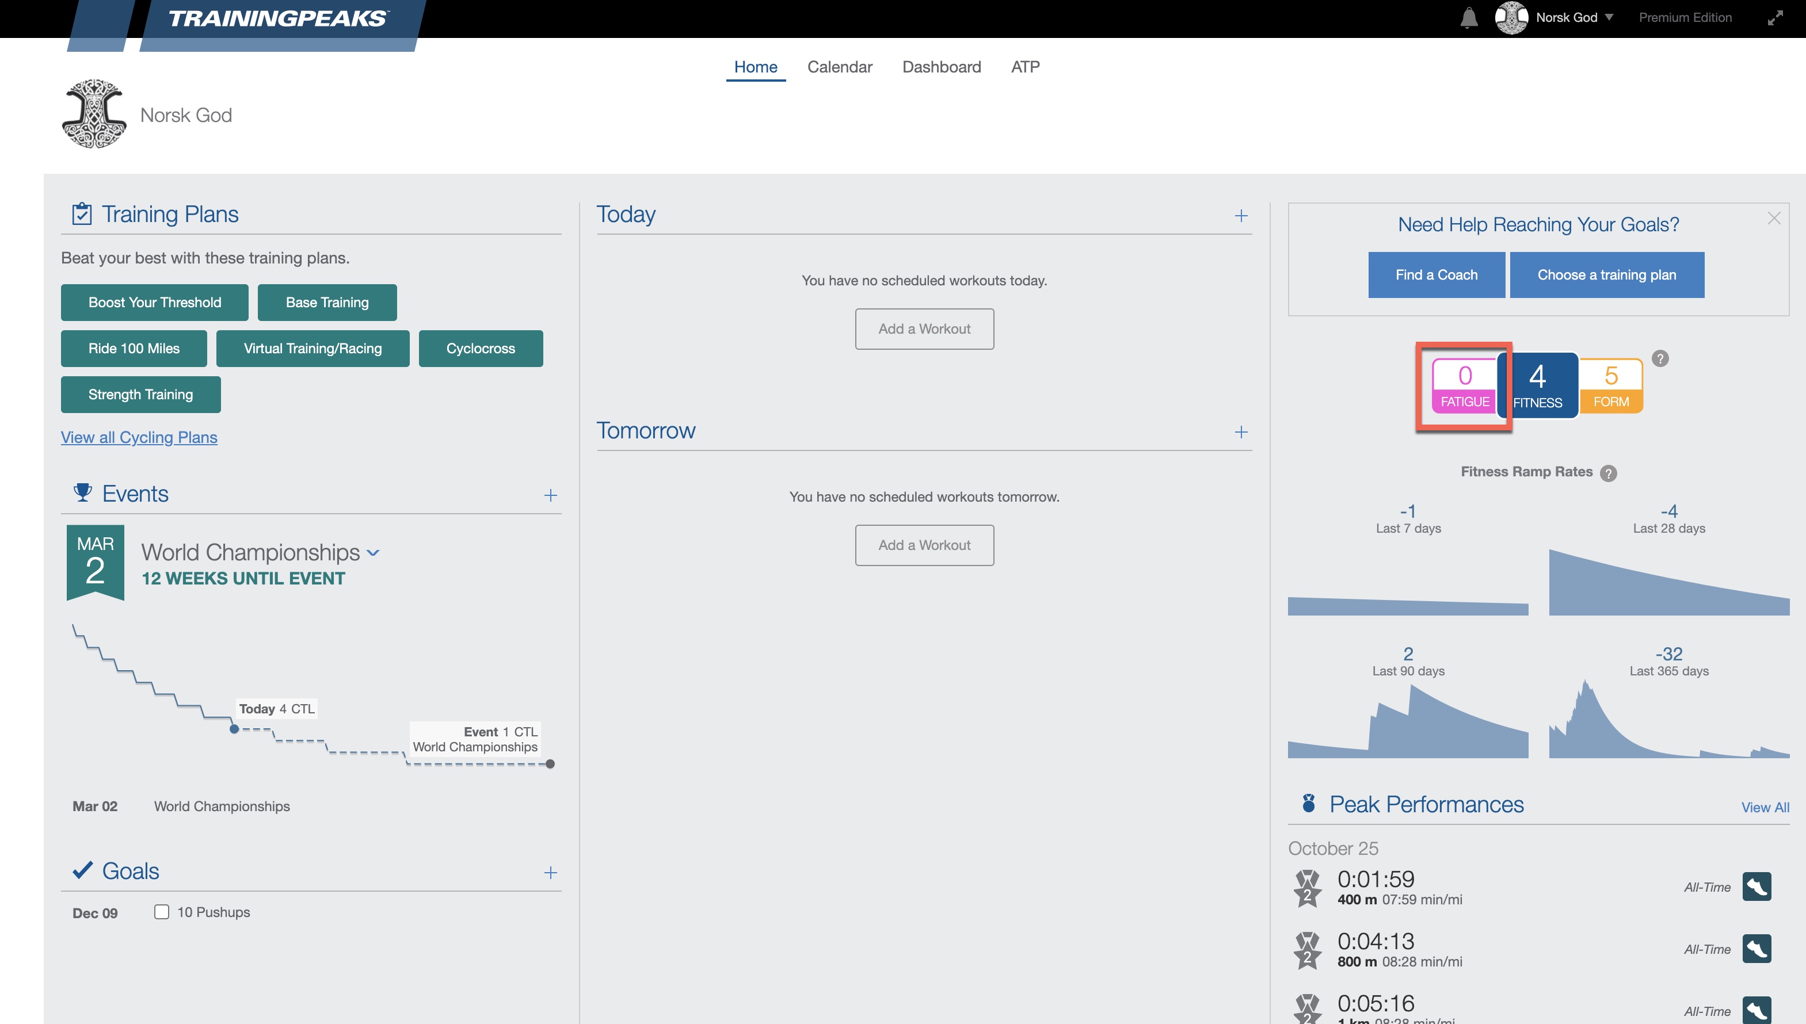Click the Find a Coach button
1806x1024 pixels.
tap(1436, 275)
